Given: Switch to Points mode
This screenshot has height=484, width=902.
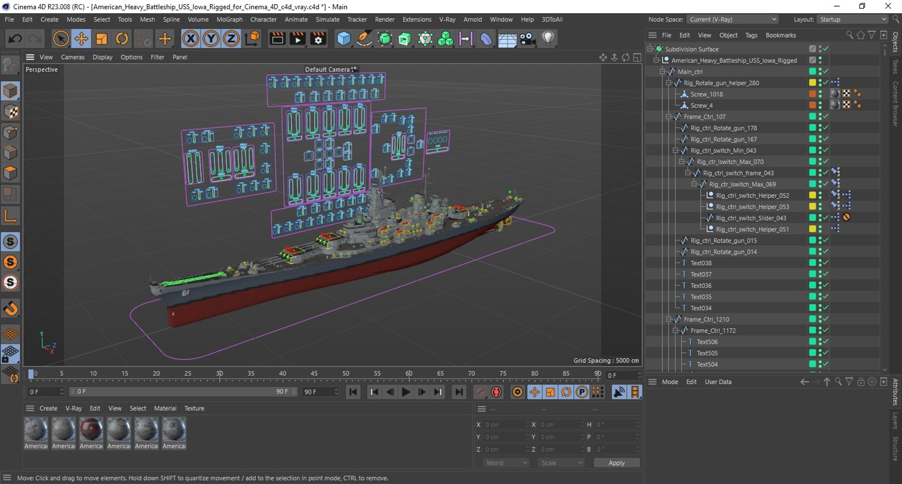Looking at the screenshot, I should point(10,132).
